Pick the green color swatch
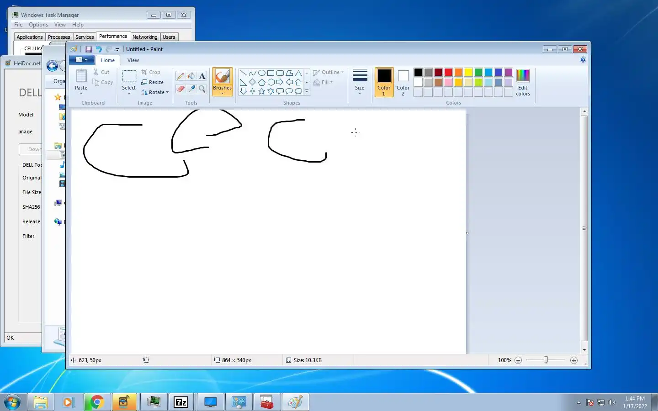Viewport: 658px width, 411px height. point(478,72)
